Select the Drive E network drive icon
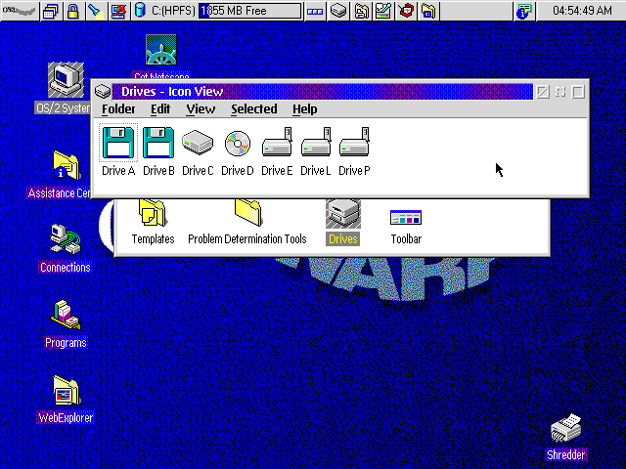626x469 pixels. point(277,142)
